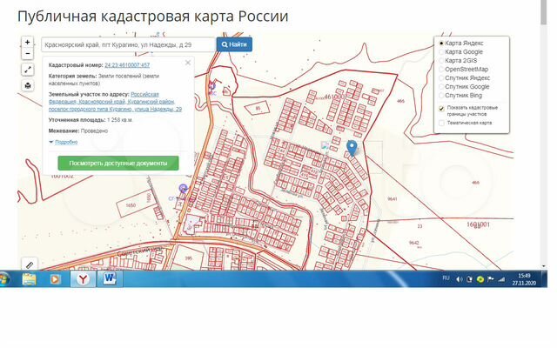Screen dimensions: 557x348
Task: Open the land plot address link
Action: [x=115, y=102]
